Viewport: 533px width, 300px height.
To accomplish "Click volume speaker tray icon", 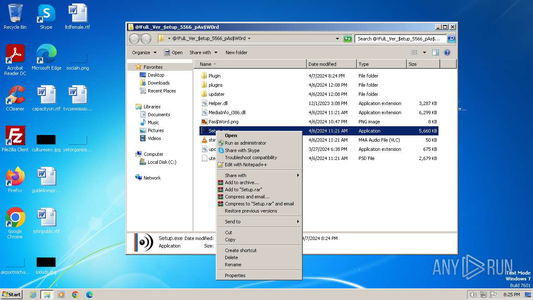I will [473, 295].
